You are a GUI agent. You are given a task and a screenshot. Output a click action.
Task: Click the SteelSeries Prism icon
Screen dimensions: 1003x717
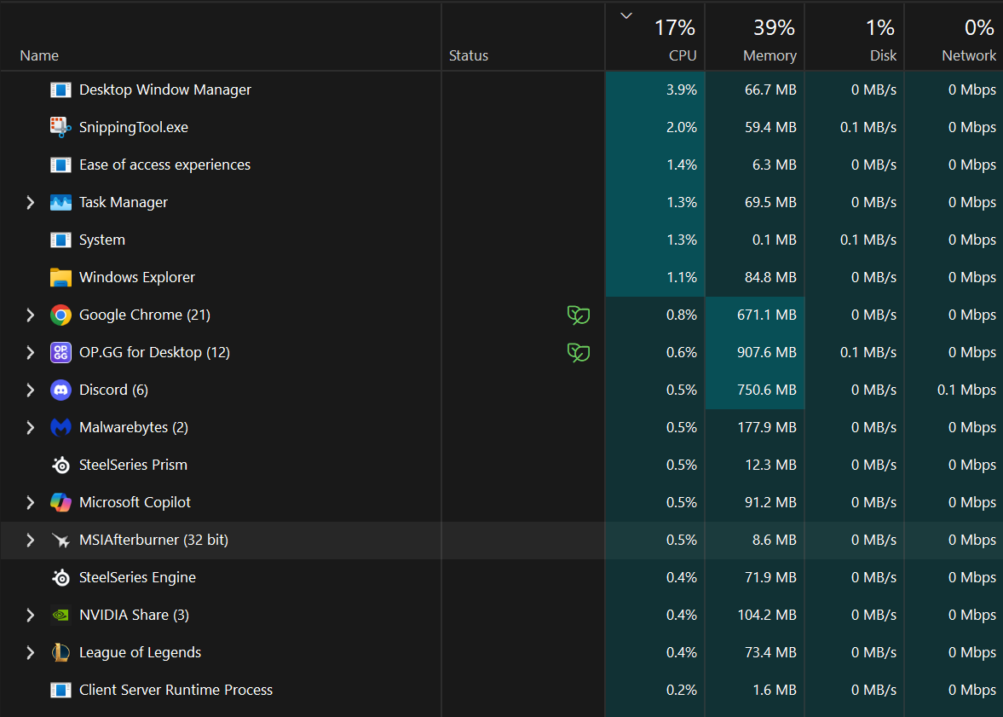(x=61, y=465)
